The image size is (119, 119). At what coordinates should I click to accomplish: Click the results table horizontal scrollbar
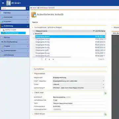(x=52, y=57)
